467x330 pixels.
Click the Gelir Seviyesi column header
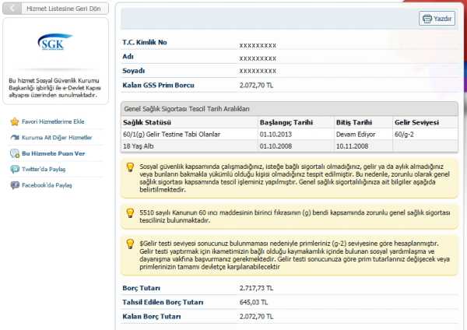[x=416, y=123]
